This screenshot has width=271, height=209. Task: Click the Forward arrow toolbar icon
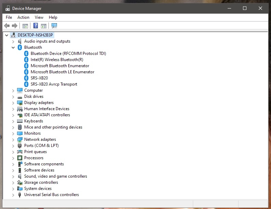(x=15, y=26)
